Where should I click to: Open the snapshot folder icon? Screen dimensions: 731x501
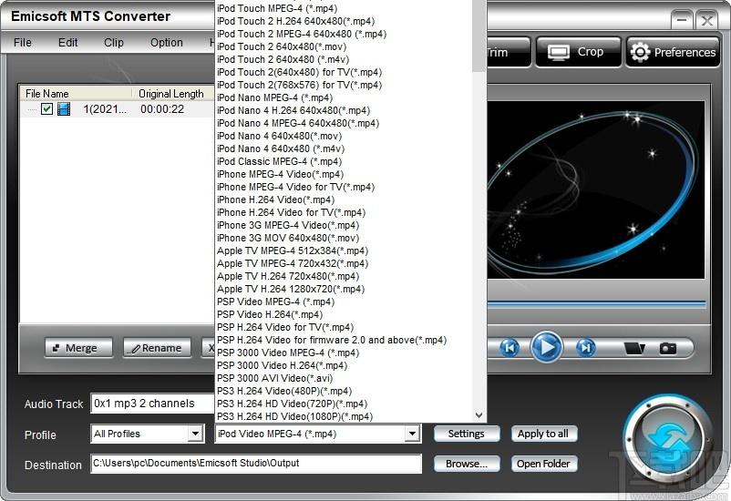point(634,348)
